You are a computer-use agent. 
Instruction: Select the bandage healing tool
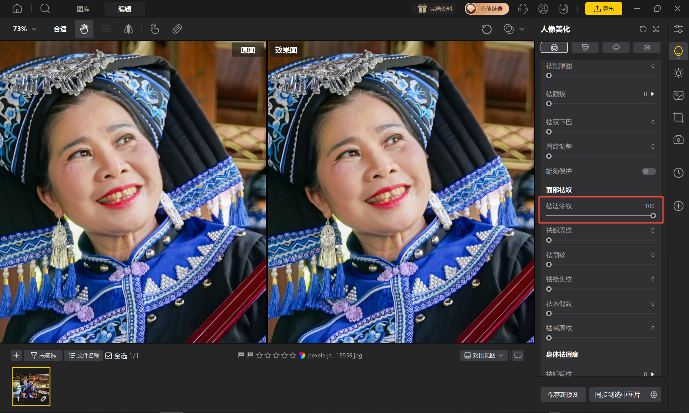[177, 29]
